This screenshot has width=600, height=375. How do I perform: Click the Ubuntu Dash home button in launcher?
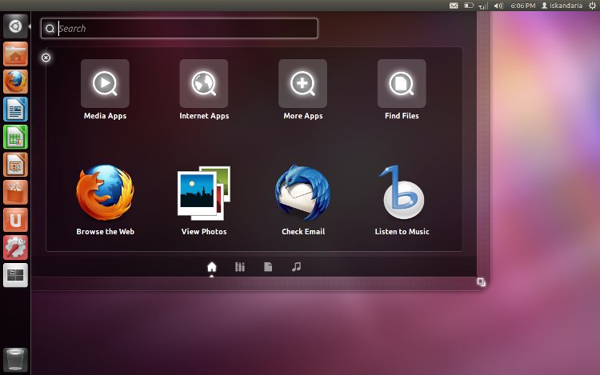point(15,26)
